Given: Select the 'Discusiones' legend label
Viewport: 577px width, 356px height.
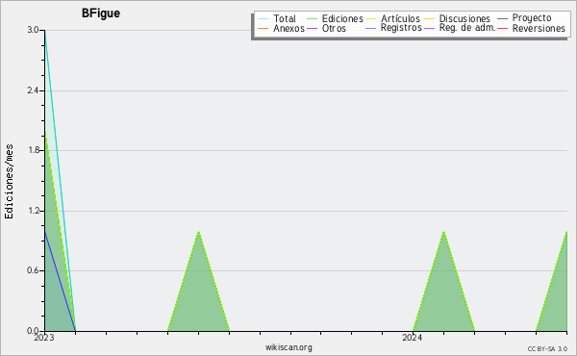Looking at the screenshot, I should click(x=464, y=18).
